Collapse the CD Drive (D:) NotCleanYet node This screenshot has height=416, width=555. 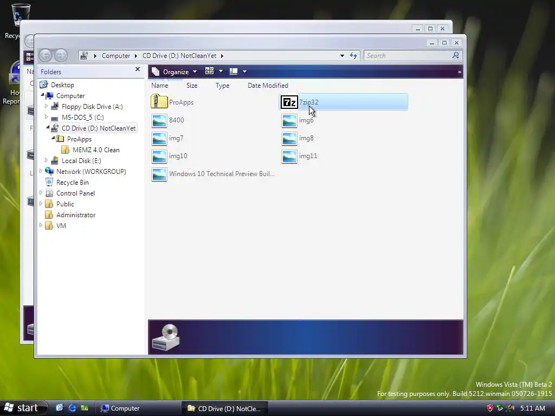(x=48, y=127)
